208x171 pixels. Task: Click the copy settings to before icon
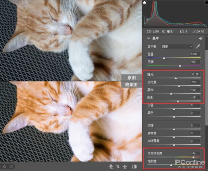(x=111, y=167)
